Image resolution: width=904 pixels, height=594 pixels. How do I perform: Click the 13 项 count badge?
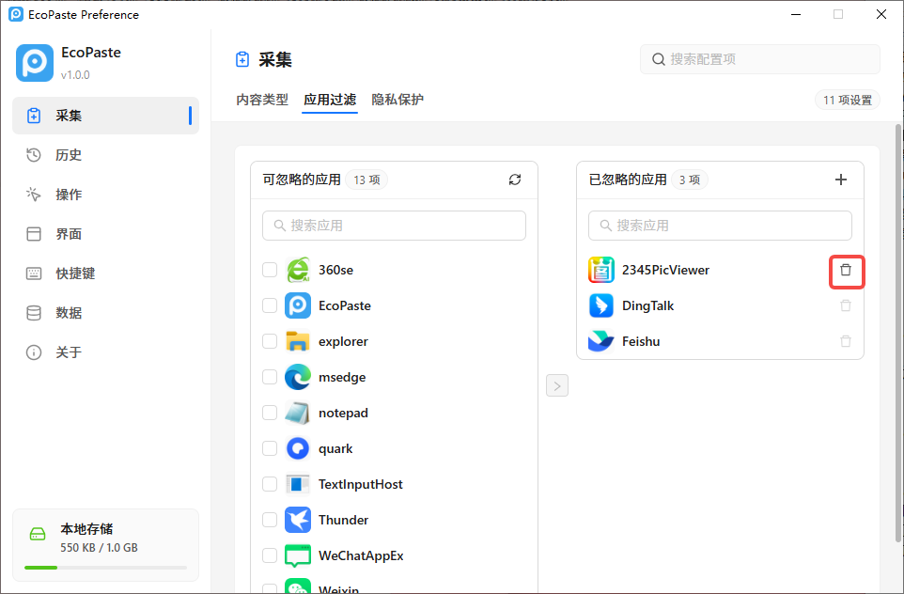tap(366, 180)
